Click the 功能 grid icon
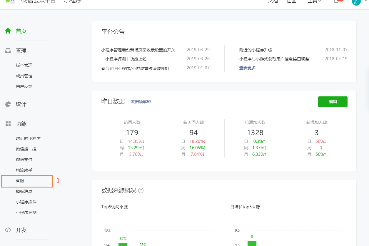 pos(8,124)
